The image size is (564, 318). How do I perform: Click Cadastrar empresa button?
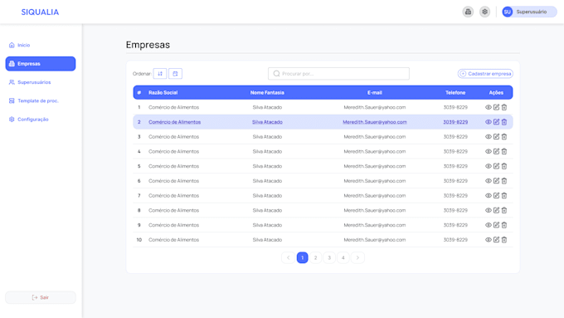coord(485,73)
